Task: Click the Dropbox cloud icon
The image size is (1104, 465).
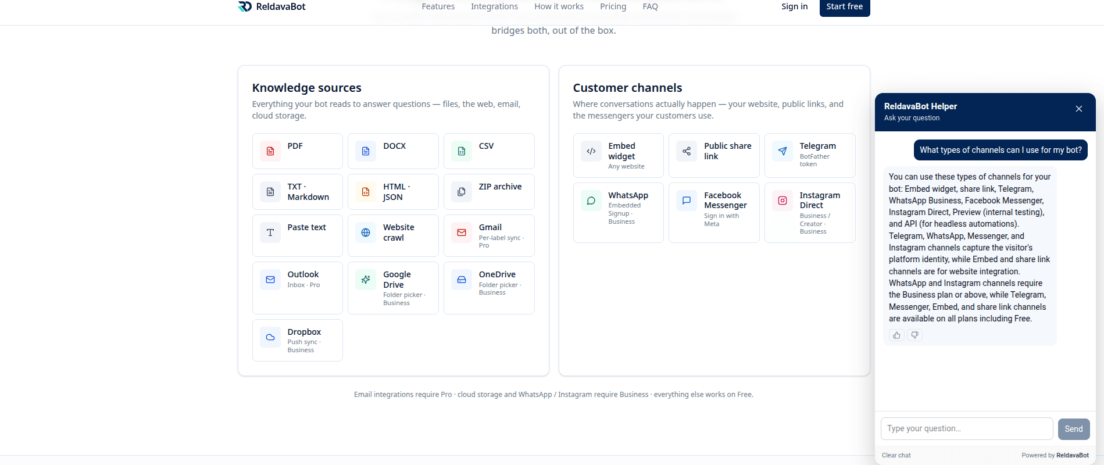Action: pyautogui.click(x=270, y=337)
